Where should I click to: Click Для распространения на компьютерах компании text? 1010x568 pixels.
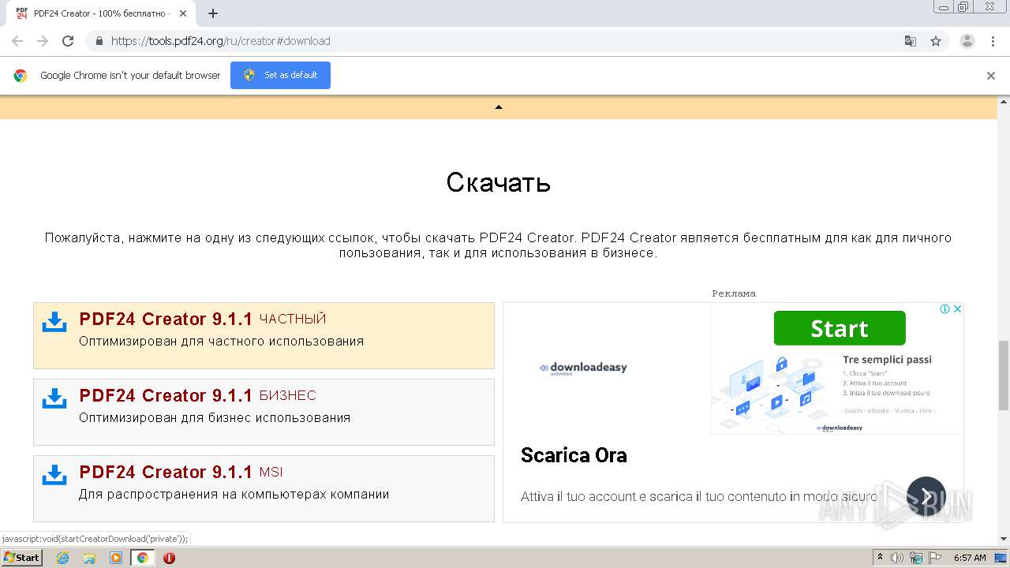pos(234,495)
